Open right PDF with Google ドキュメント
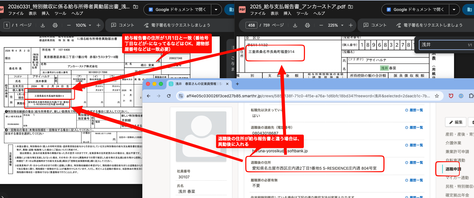Image resolution: width=474 pixels, height=198 pixels. pos(415,10)
